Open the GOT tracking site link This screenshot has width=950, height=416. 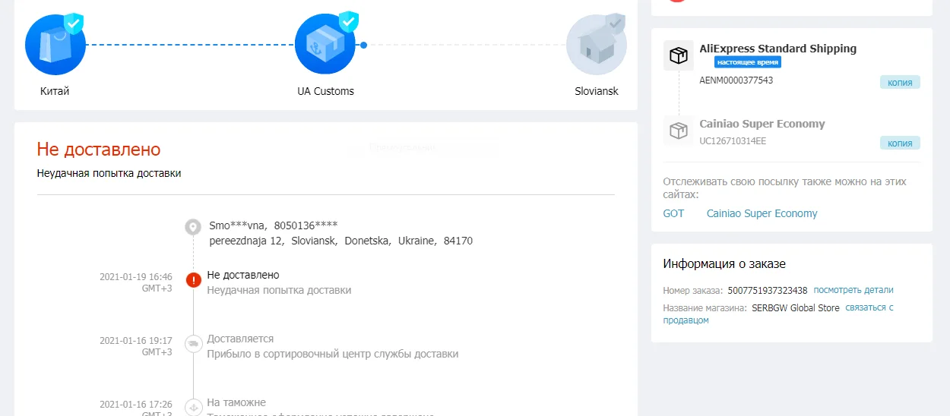[673, 213]
